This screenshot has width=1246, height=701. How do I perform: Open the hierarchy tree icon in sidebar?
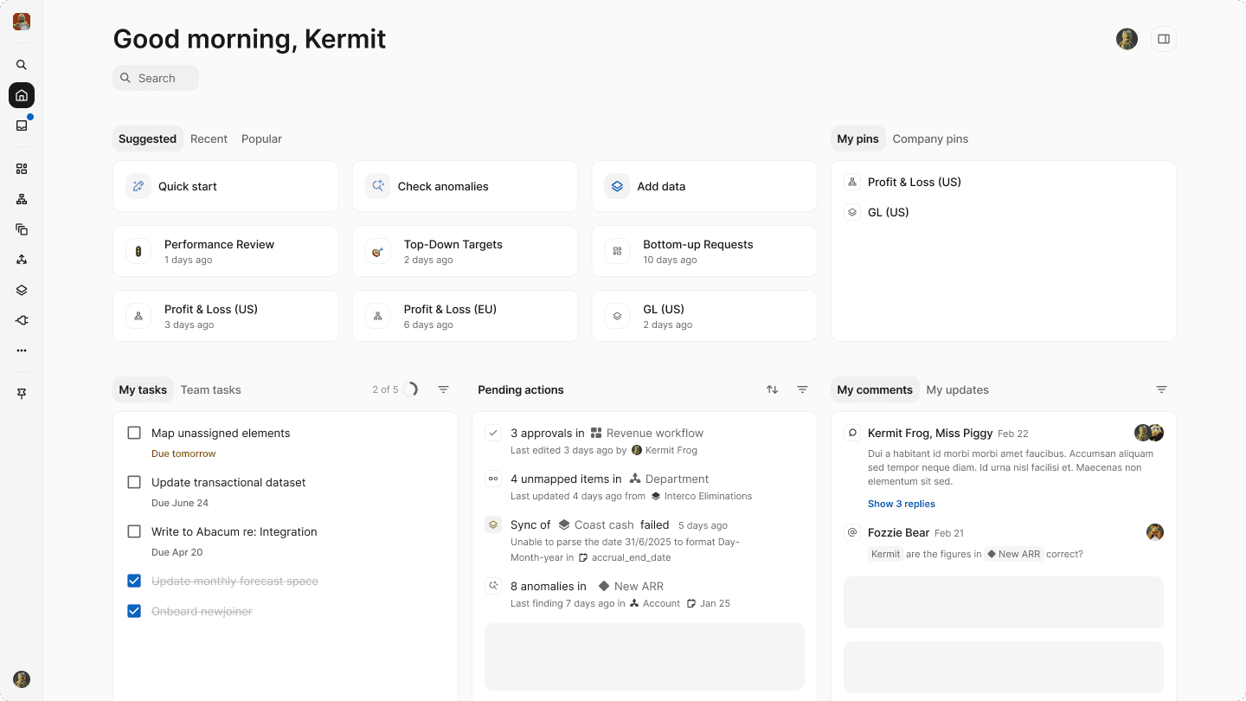coord(22,199)
